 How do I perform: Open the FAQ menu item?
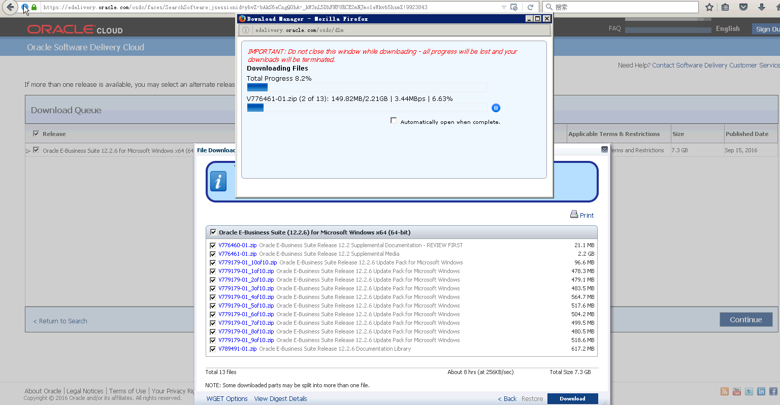click(x=614, y=28)
